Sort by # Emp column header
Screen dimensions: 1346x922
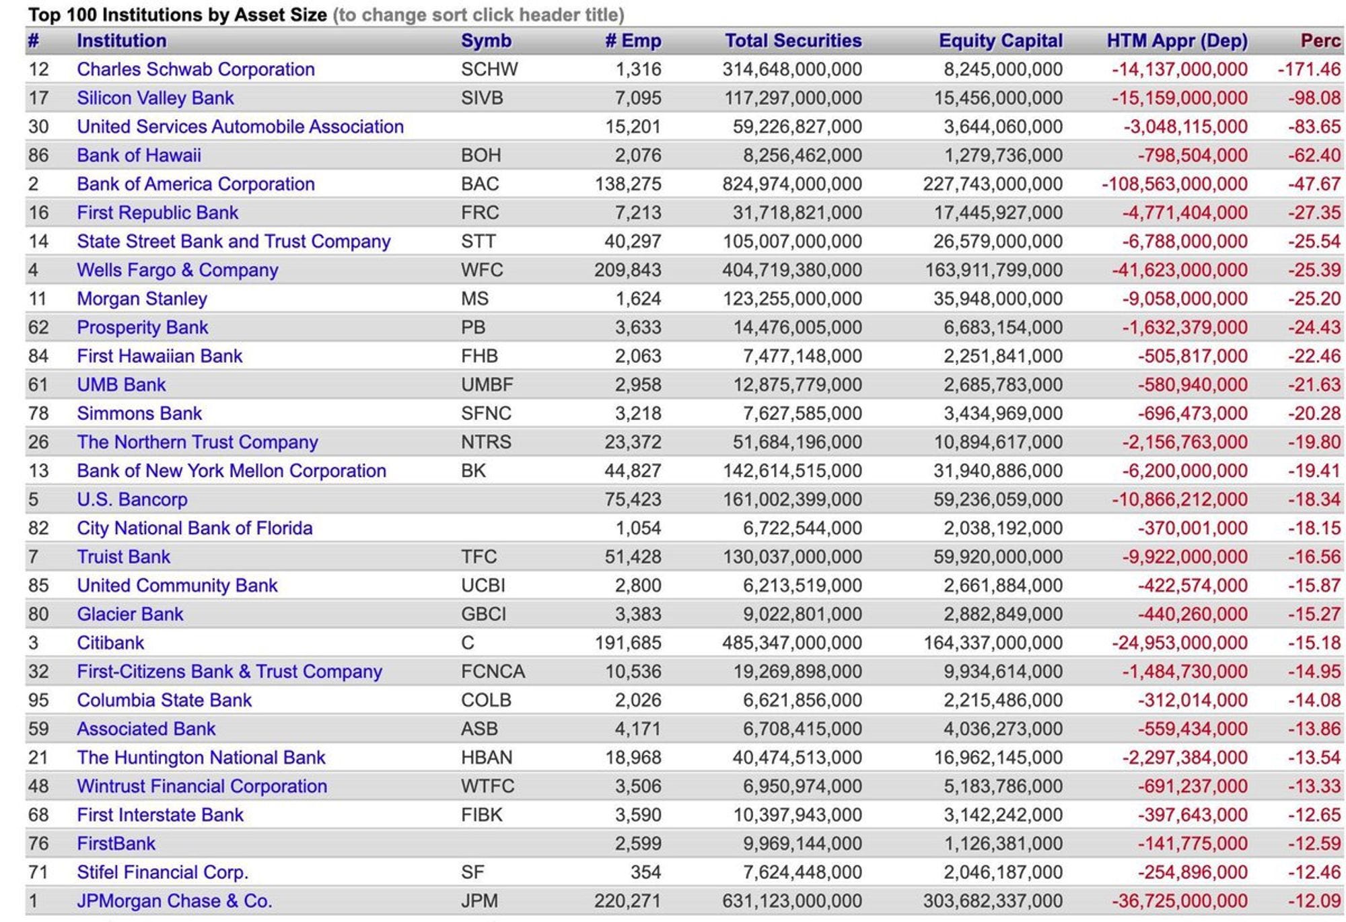(633, 40)
